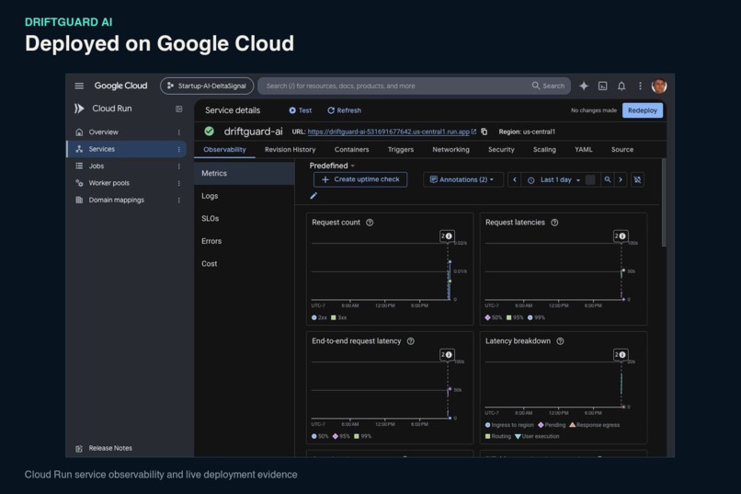741x494 pixels.
Task: Open more options for Services item
Action: pos(179,149)
